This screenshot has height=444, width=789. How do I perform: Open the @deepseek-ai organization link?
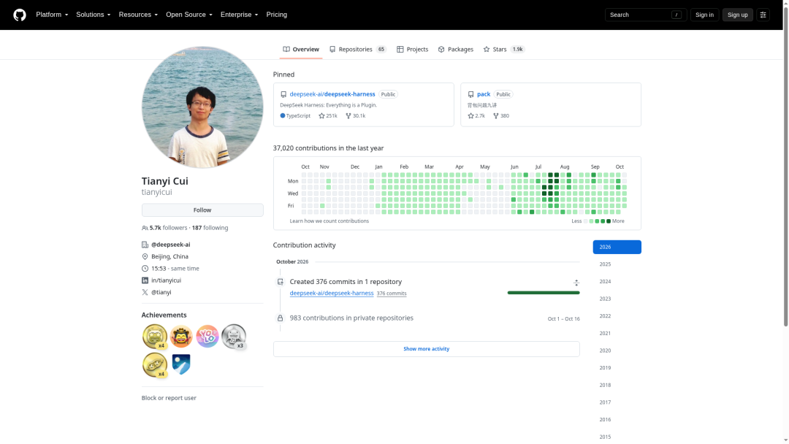tap(170, 245)
